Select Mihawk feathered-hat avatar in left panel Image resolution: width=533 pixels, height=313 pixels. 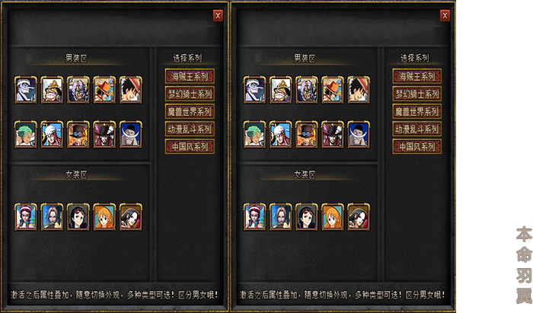[104, 135]
